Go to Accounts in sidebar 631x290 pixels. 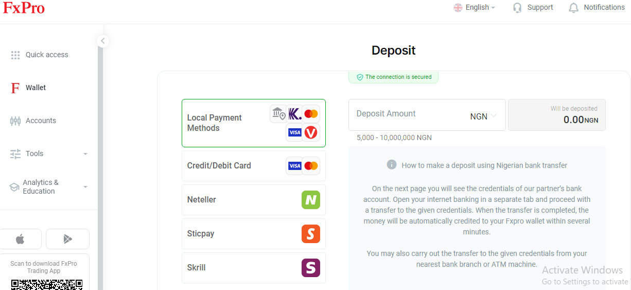point(41,121)
